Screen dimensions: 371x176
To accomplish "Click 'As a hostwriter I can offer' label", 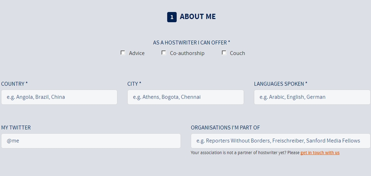I will pos(191,42).
